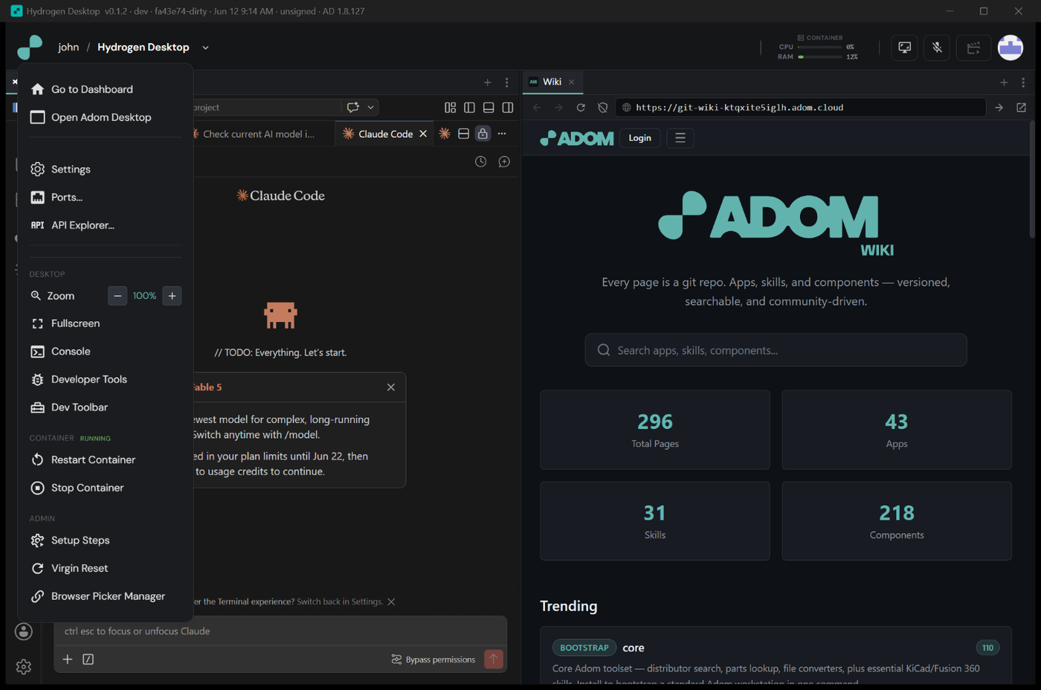Toggle the muted microphone button
The width and height of the screenshot is (1041, 690).
(937, 48)
